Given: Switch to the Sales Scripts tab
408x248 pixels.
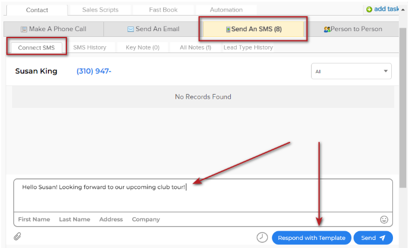Looking at the screenshot, I should (100, 10).
